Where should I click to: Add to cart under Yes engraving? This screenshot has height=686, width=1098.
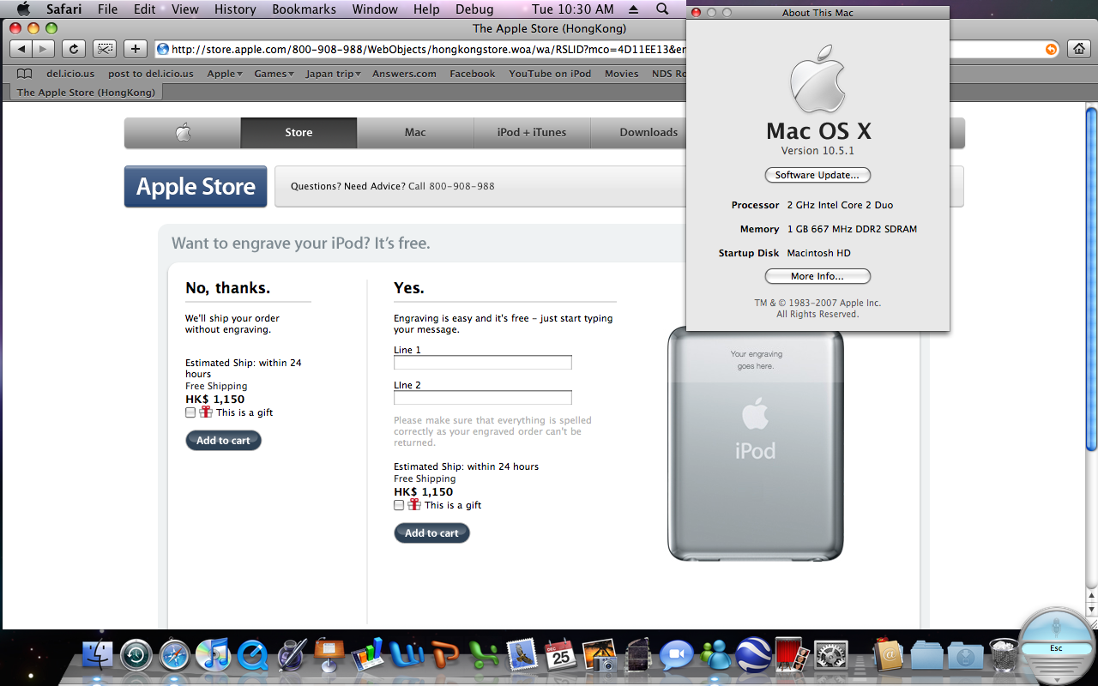(431, 533)
